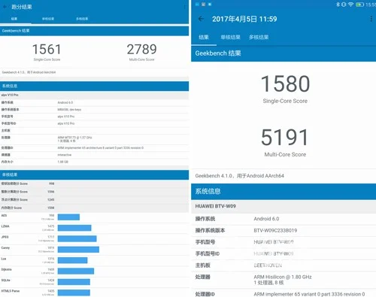Screen dimensions: 376x297
Task: Tap the Wi-Fi status bar icon
Action: (351, 5)
